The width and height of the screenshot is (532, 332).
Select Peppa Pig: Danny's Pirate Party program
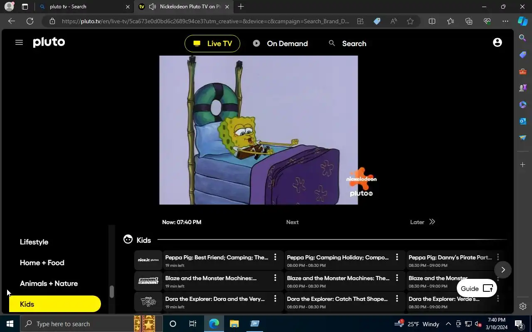click(x=451, y=261)
